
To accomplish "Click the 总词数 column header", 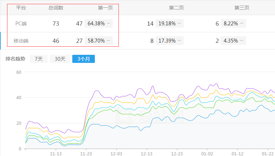I will click(x=56, y=8).
